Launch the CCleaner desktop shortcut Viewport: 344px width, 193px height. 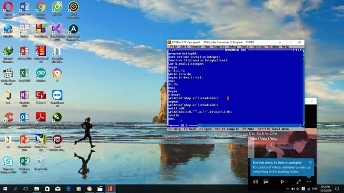tap(8, 117)
